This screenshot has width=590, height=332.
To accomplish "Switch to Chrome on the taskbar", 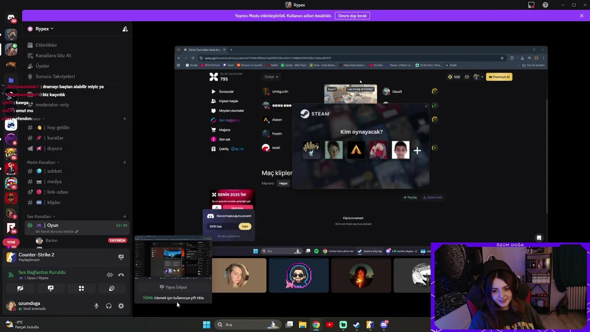I will pos(316,325).
